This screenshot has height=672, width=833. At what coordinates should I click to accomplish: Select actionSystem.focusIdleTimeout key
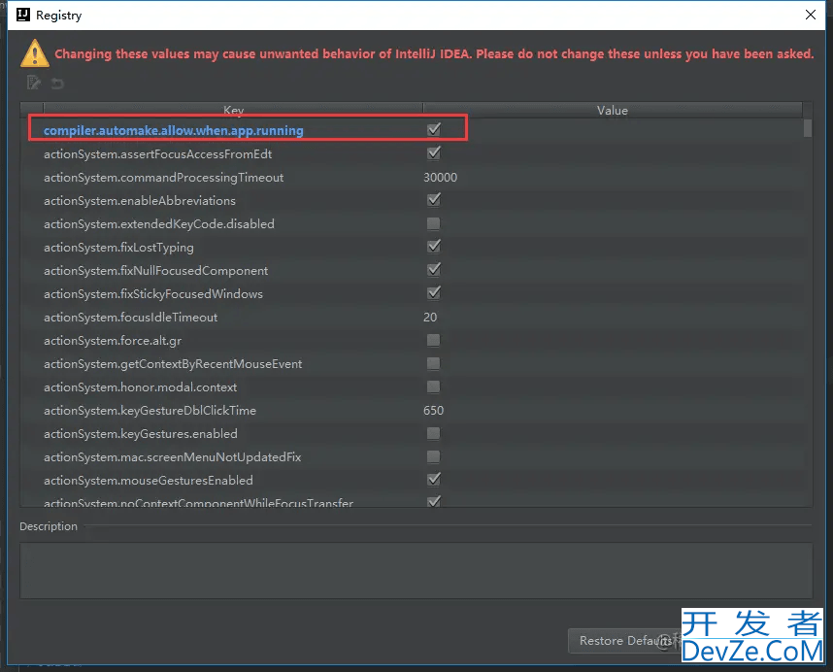[131, 318]
